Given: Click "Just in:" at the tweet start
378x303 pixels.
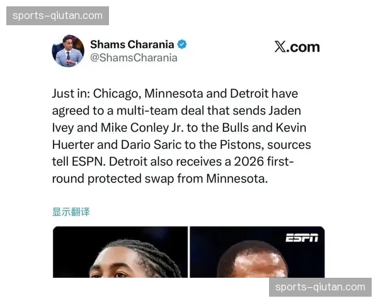Looking at the screenshot, I should pos(71,93).
